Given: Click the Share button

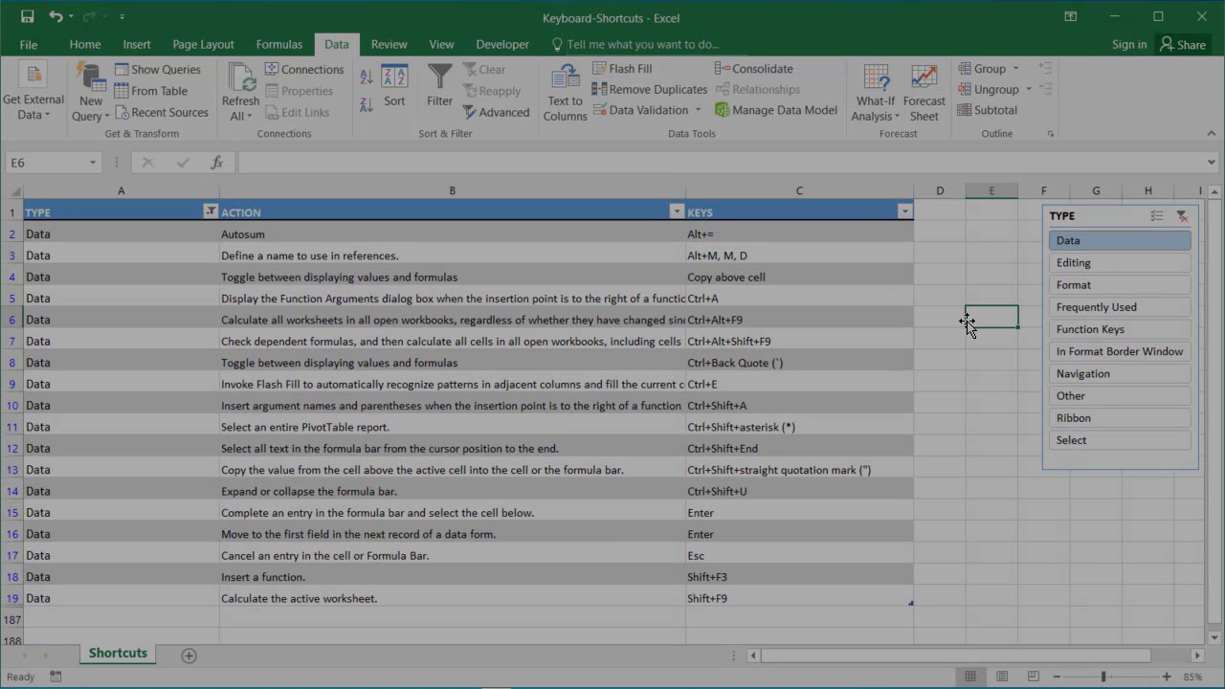Looking at the screenshot, I should coord(1183,44).
